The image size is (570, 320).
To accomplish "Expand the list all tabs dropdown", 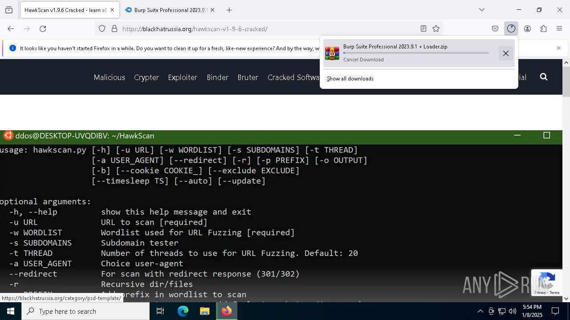I will coord(482,10).
